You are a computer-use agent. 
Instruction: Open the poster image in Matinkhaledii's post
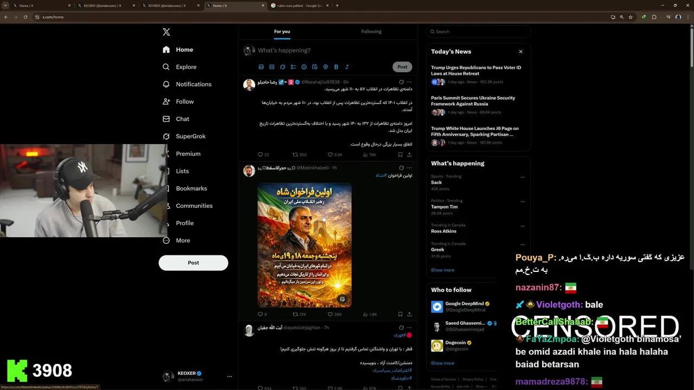click(304, 245)
